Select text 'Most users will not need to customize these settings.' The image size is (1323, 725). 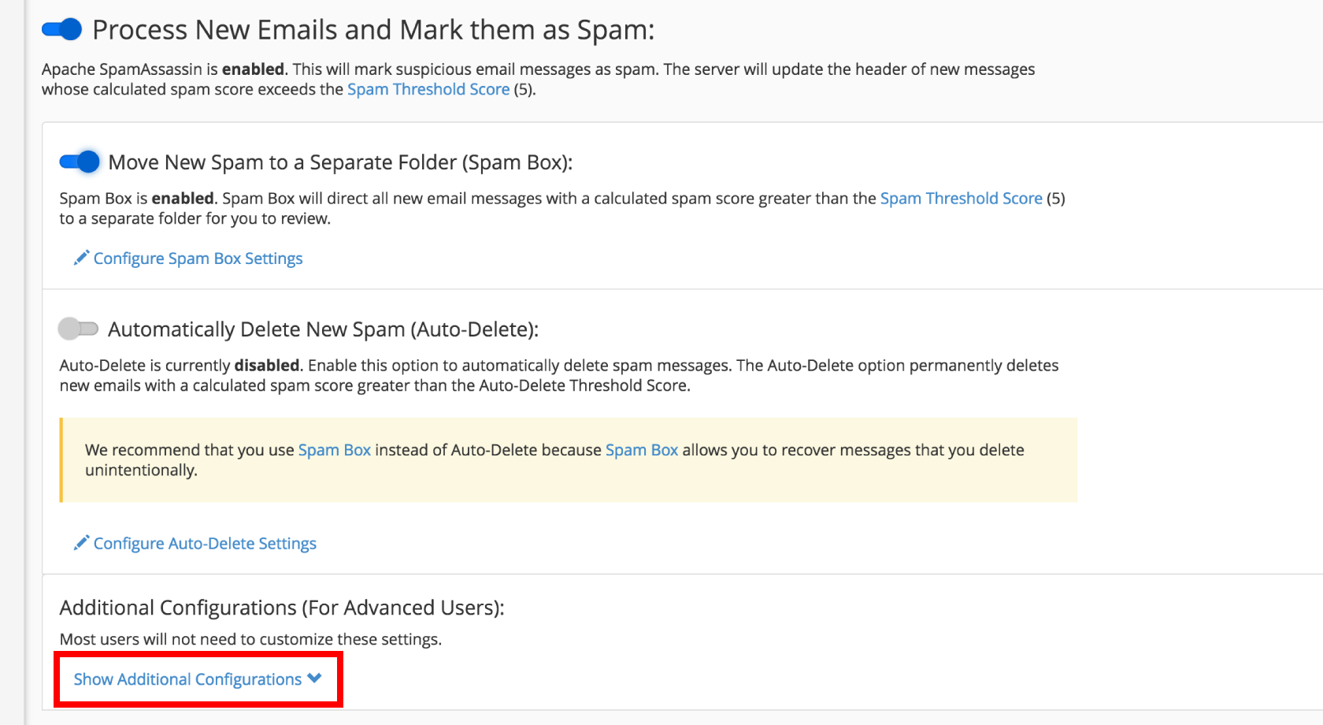pyautogui.click(x=250, y=639)
